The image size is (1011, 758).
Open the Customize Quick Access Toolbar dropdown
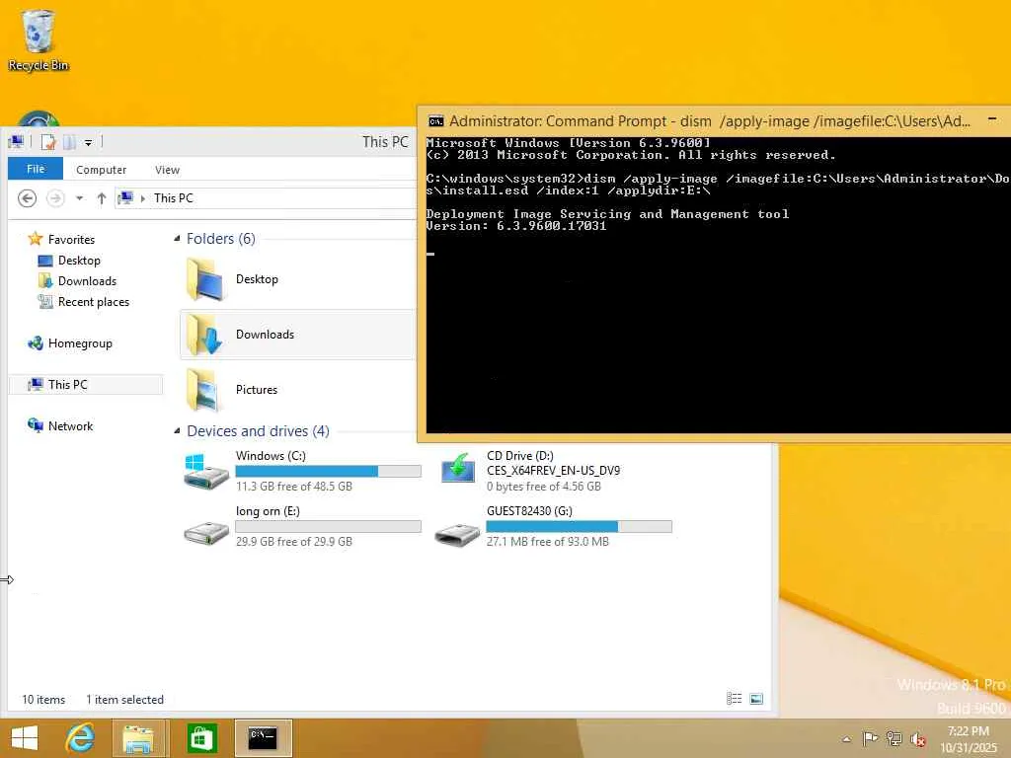pos(88,142)
